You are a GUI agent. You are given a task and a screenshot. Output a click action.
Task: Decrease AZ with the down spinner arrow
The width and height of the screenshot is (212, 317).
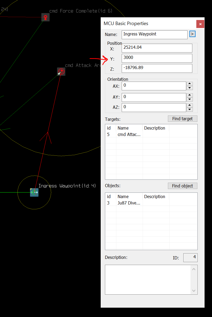[190, 110]
